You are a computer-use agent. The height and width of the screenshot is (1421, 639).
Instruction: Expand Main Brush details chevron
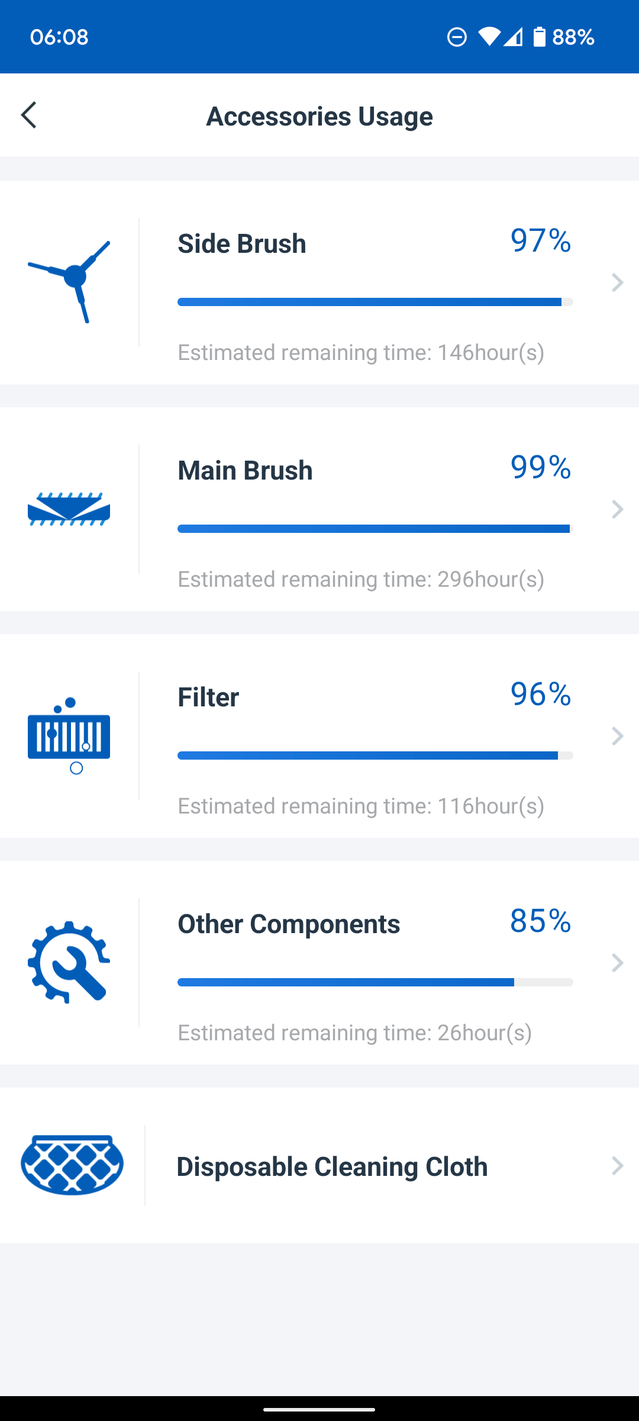pos(617,509)
